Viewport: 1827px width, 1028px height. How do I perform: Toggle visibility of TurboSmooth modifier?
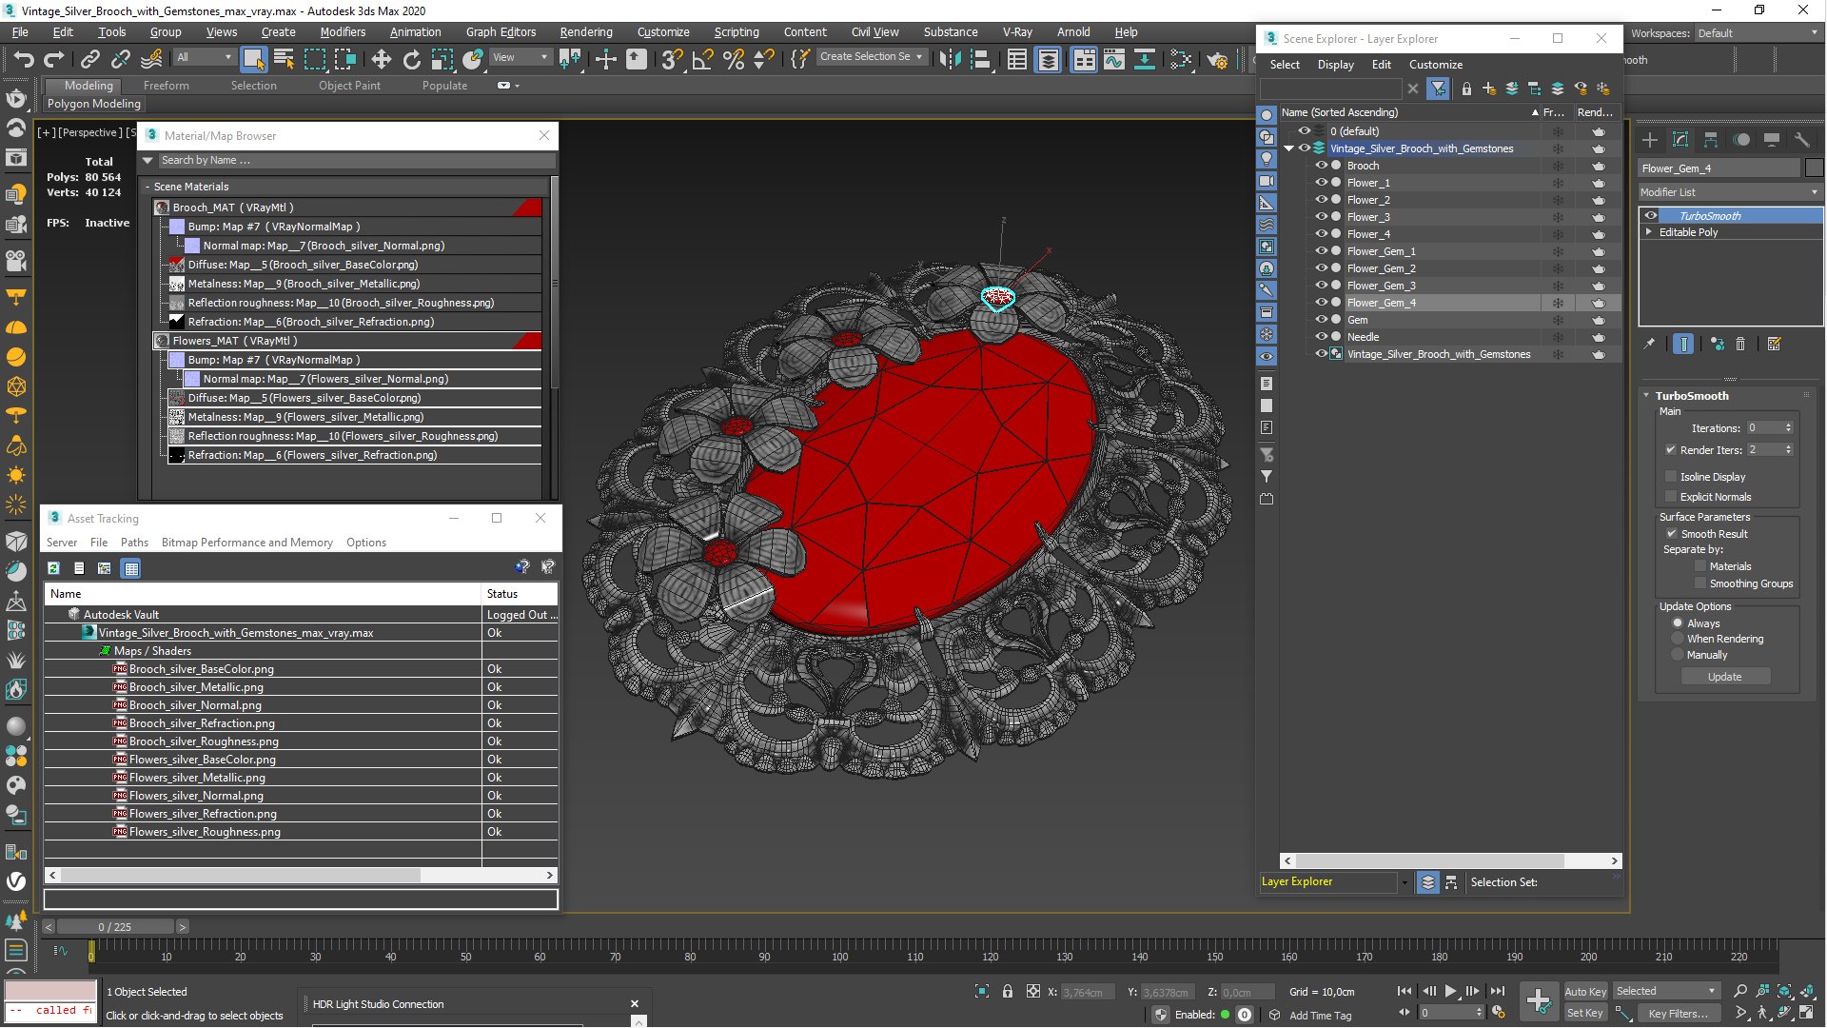point(1651,215)
